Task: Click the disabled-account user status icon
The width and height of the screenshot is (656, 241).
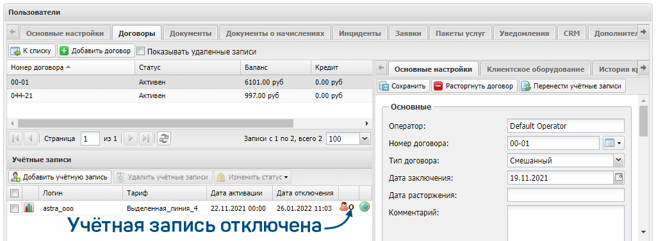Action: pos(347,206)
